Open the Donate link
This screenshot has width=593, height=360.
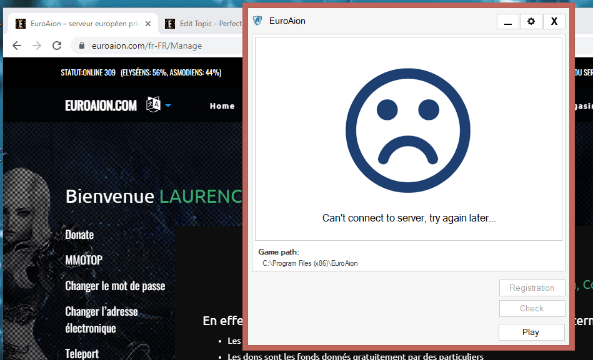pyautogui.click(x=79, y=235)
